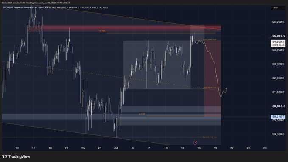
Task: Click the 66,000.0 price axis label
Action: (278, 22)
